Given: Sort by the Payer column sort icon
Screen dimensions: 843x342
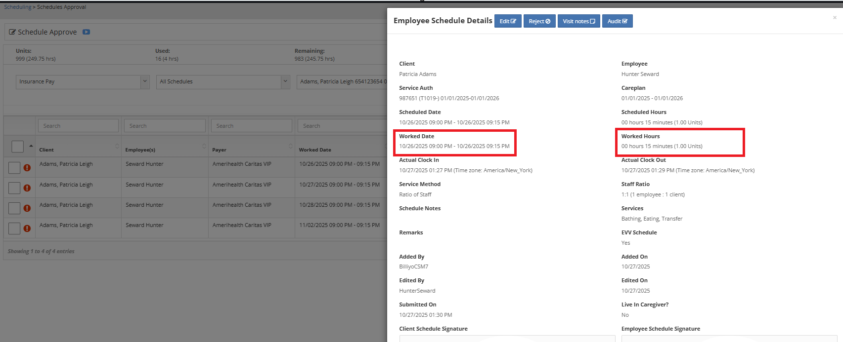Looking at the screenshot, I should point(290,146).
